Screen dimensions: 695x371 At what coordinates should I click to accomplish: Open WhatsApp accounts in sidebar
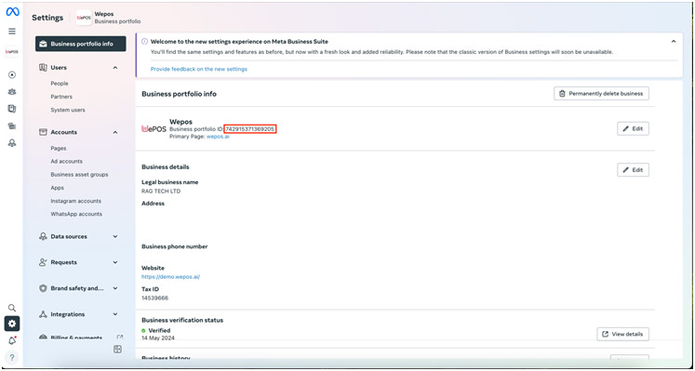coord(76,214)
